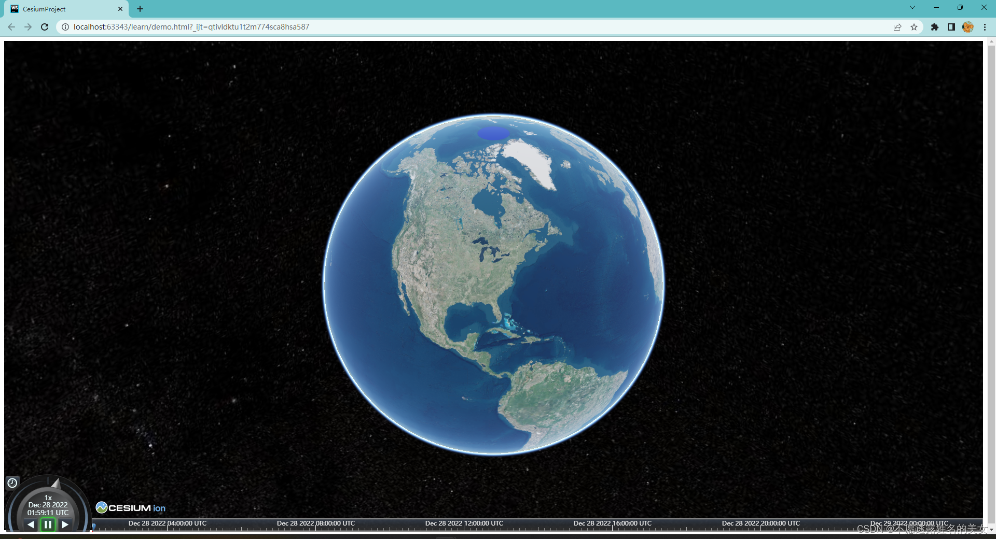Jump timeline to Dec 28 04:00:00 UTC

[x=167, y=523]
